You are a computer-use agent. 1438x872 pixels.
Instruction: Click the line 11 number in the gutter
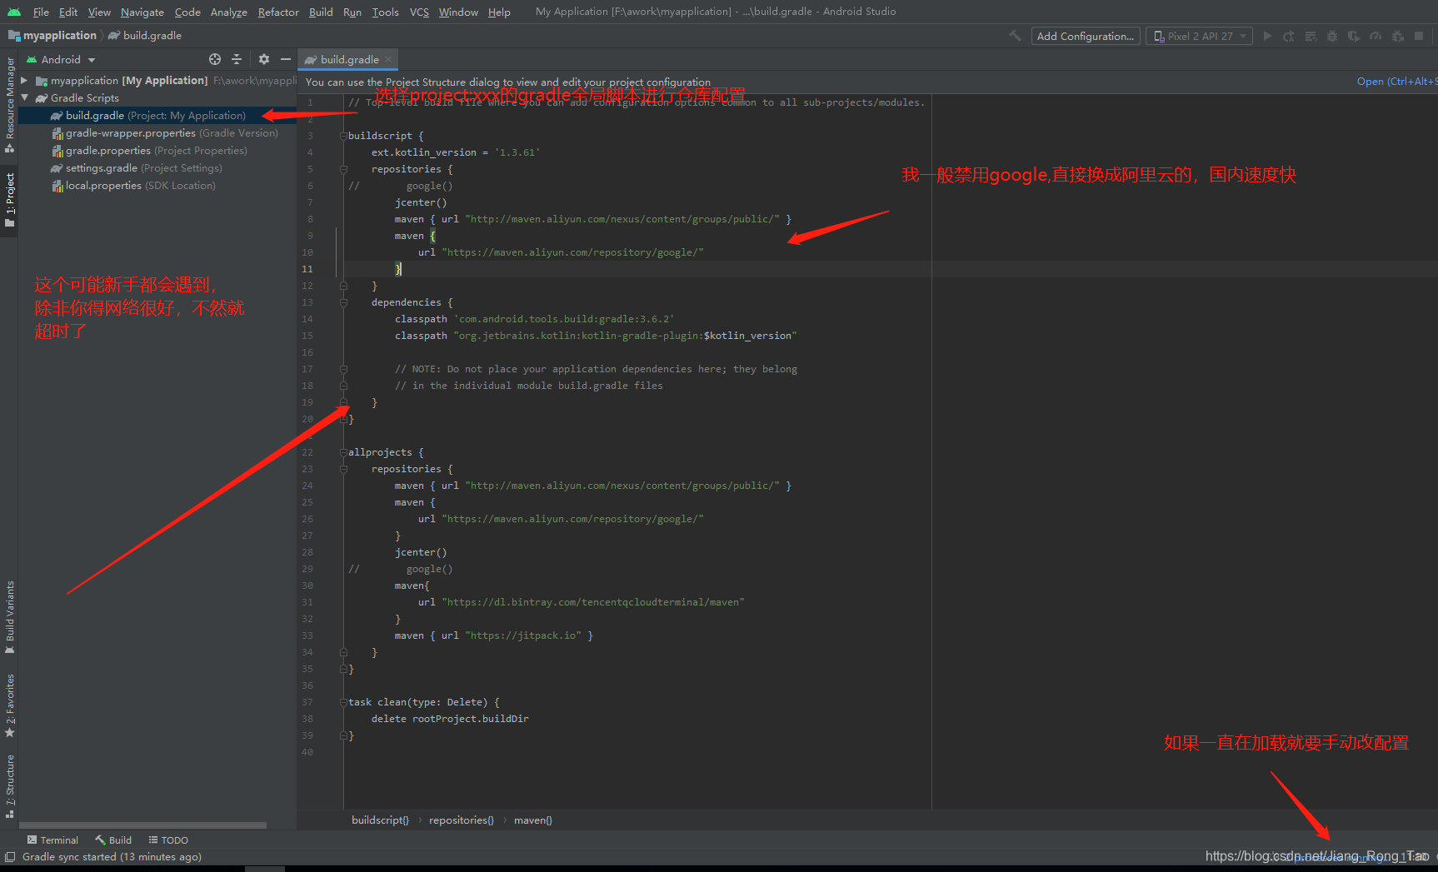tap(307, 269)
